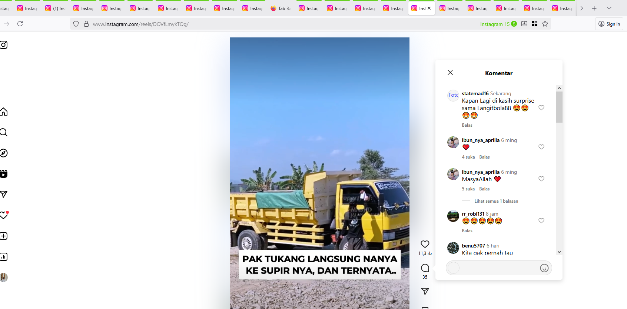Viewport: 627px width, 309px height.
Task: Open a new tab with plus button
Action: (594, 8)
